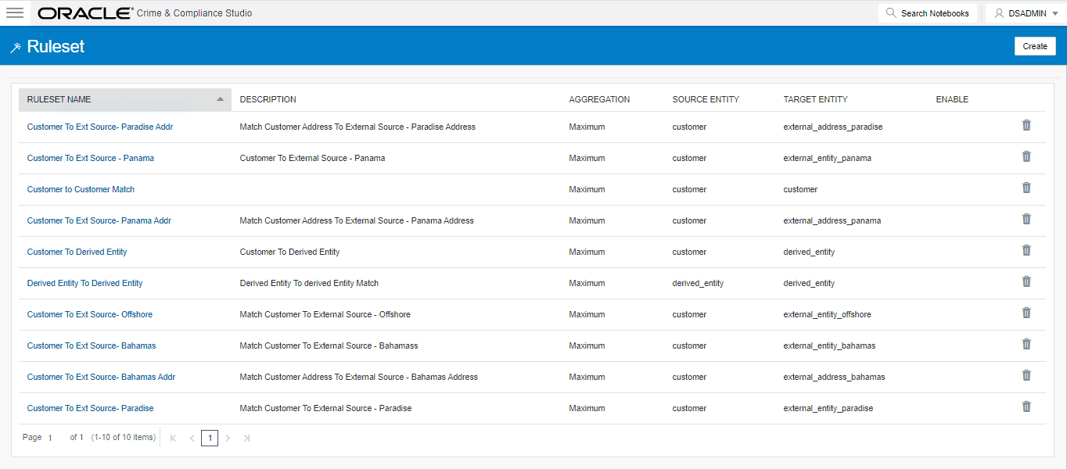Image resolution: width=1067 pixels, height=469 pixels.
Task: Go to first page arrow
Action: (173, 438)
